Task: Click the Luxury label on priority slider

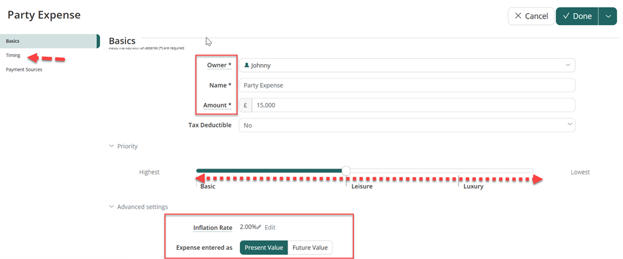Action: click(x=473, y=186)
